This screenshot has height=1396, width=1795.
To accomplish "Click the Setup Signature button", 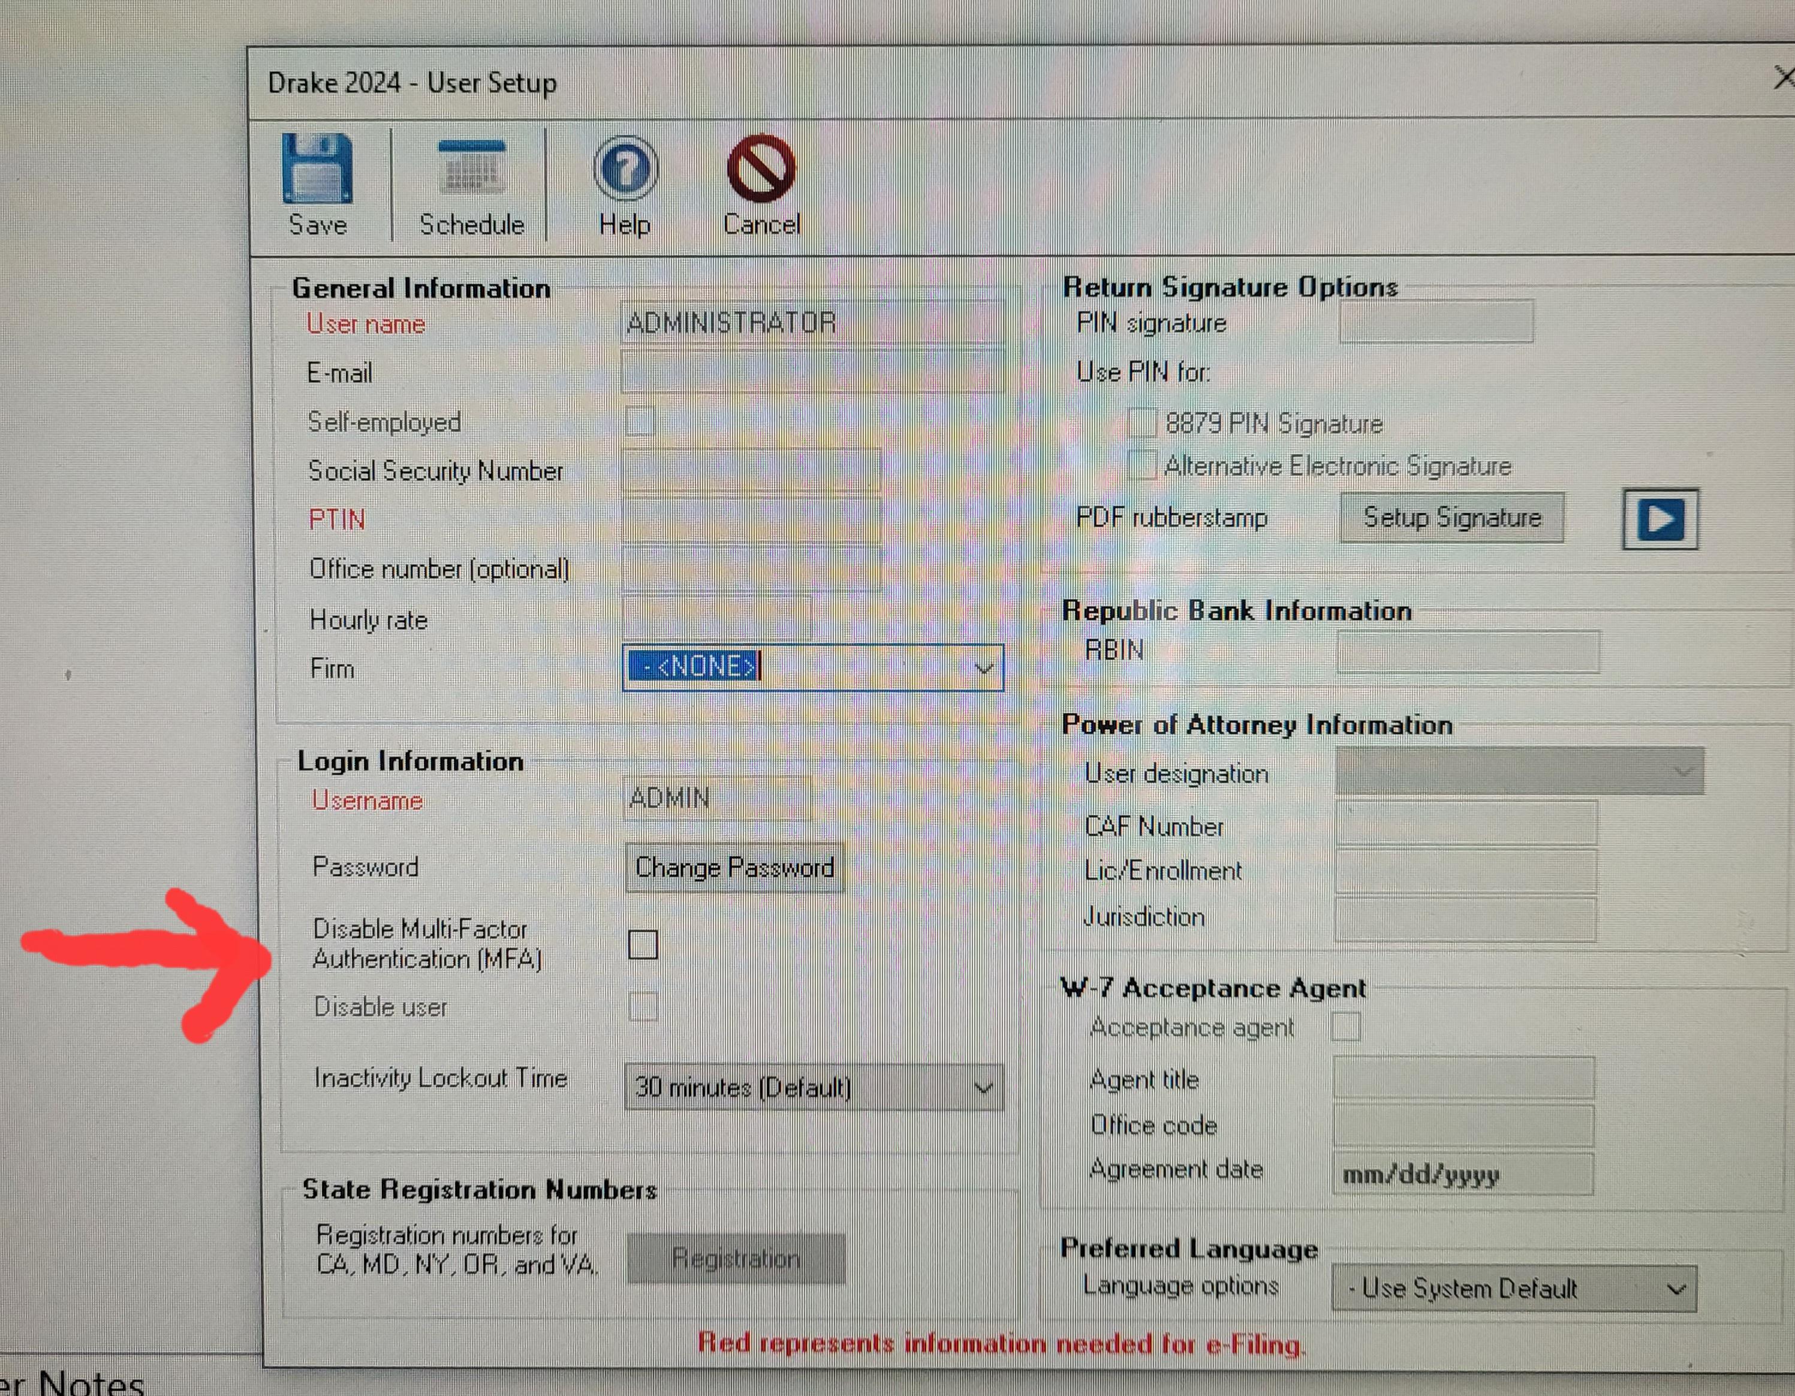I will [x=1451, y=518].
